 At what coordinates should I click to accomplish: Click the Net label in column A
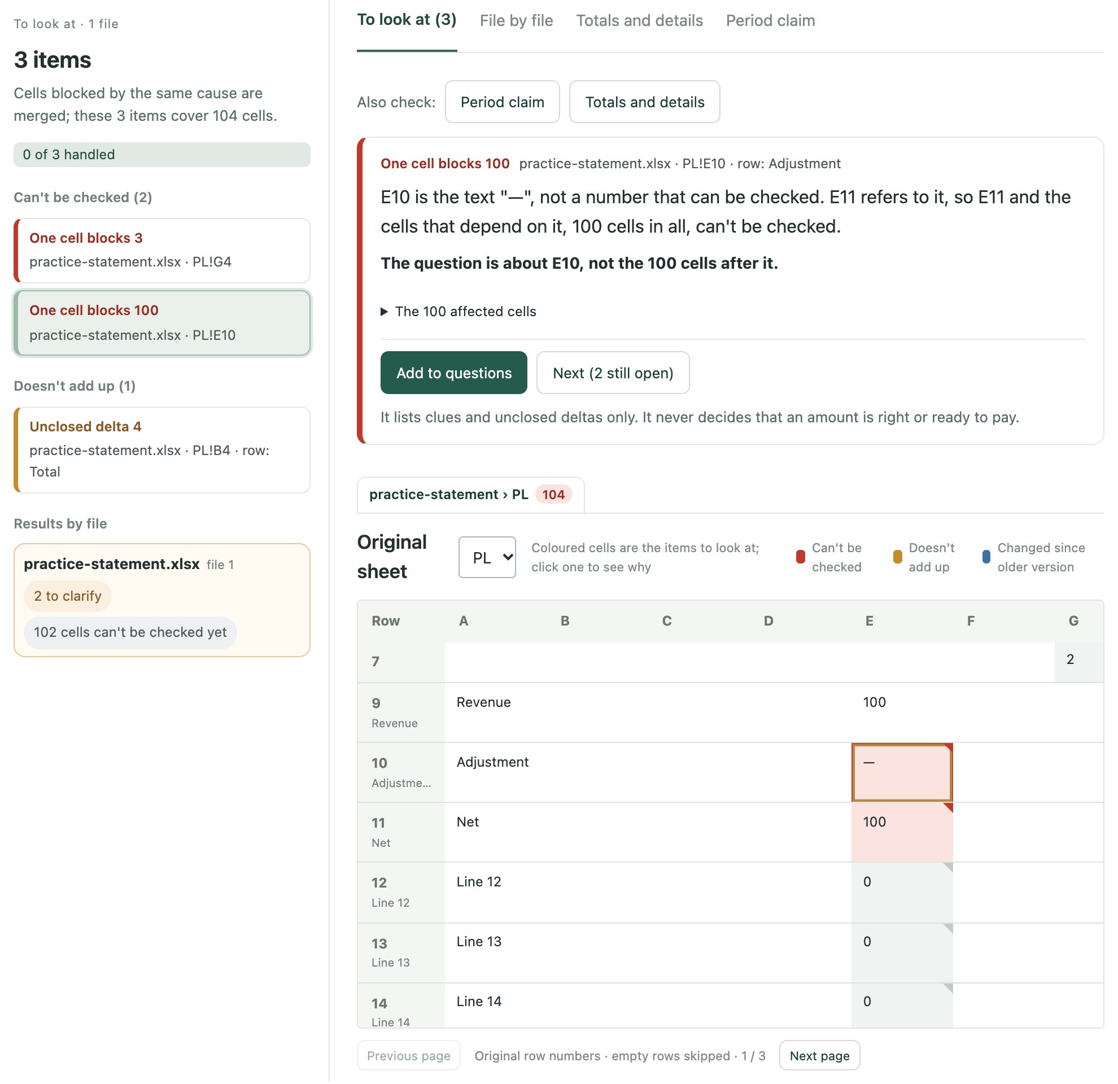[x=468, y=823]
